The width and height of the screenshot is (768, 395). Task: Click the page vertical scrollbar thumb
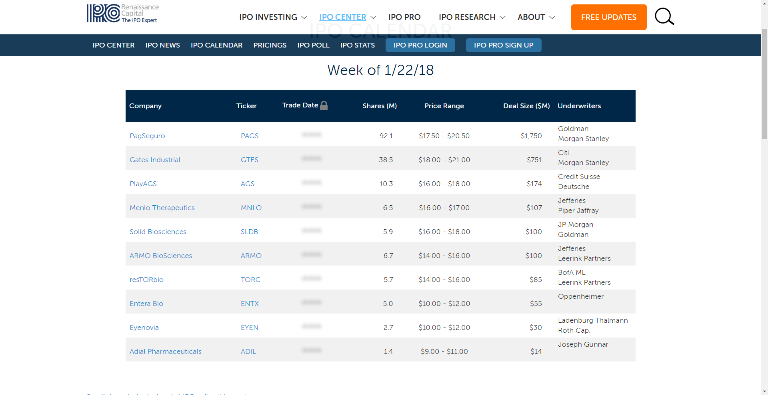pyautogui.click(x=764, y=84)
